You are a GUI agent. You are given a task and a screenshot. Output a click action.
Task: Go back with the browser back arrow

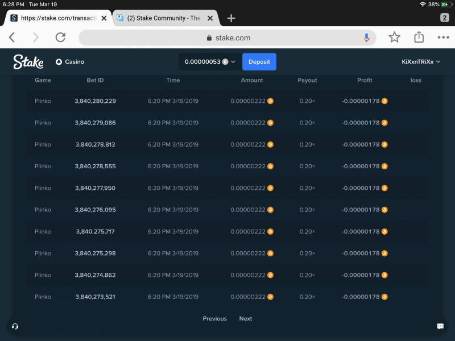(x=12, y=38)
